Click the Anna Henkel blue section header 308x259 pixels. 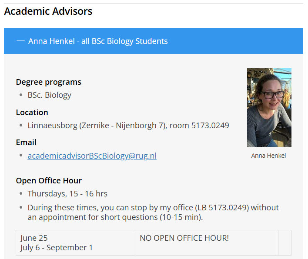click(x=154, y=41)
